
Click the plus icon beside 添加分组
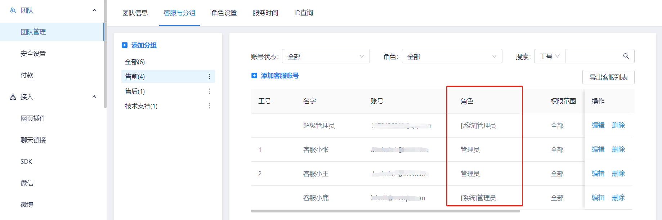pos(125,45)
